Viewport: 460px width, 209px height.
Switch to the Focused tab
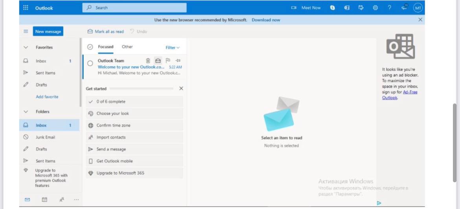tap(106, 47)
